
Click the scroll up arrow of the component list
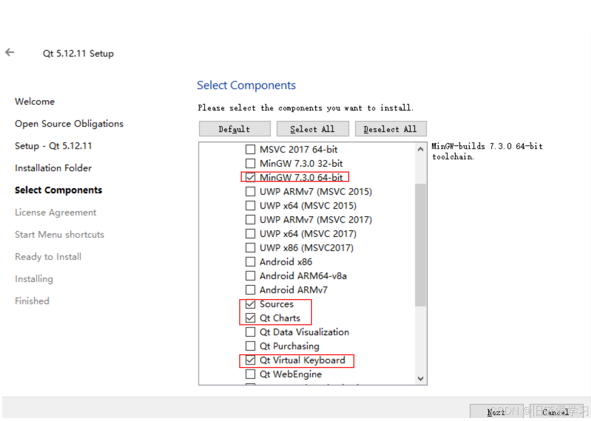pos(421,149)
